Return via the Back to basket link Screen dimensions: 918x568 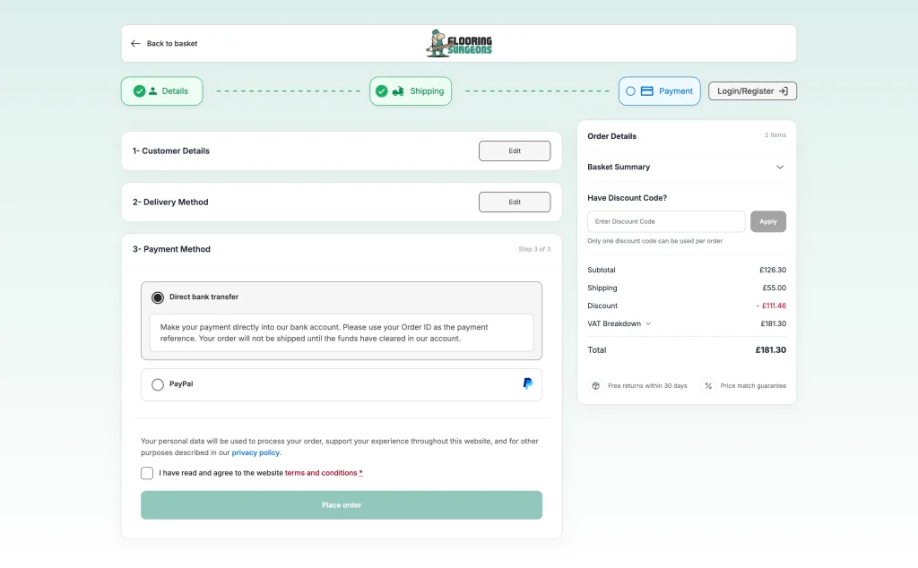[164, 43]
